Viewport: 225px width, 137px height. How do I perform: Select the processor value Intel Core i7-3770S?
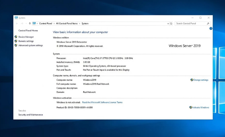108,58
